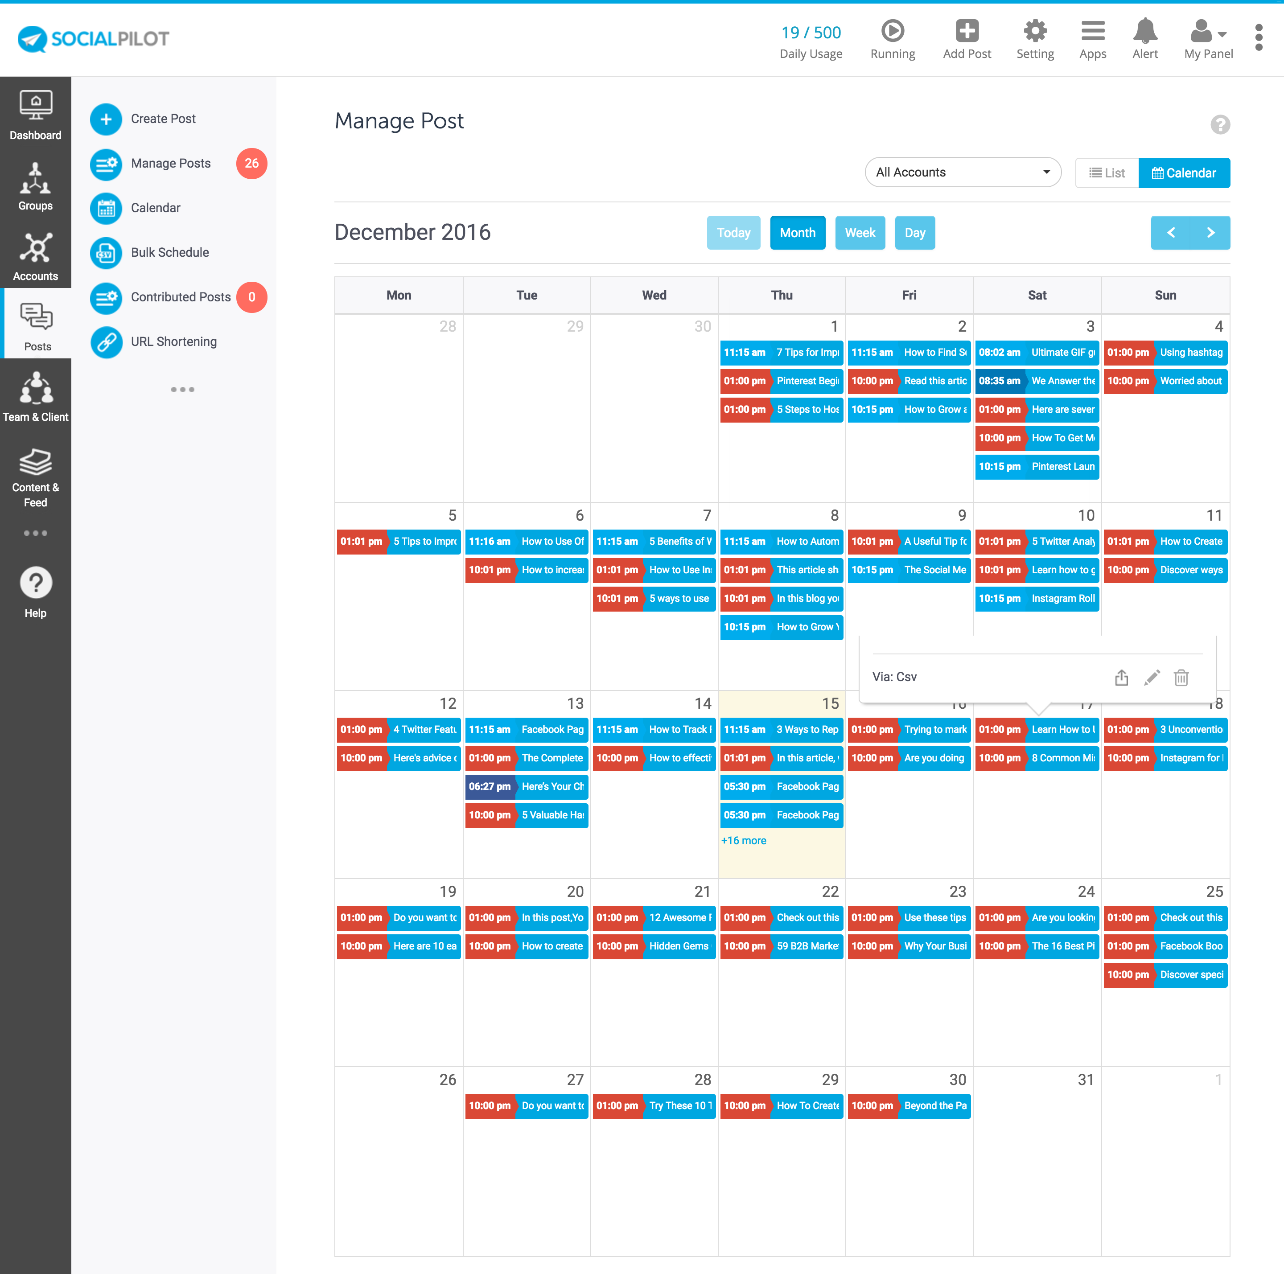Expand '+16 more' posts on December 15
The width and height of the screenshot is (1284, 1274).
pyautogui.click(x=743, y=840)
